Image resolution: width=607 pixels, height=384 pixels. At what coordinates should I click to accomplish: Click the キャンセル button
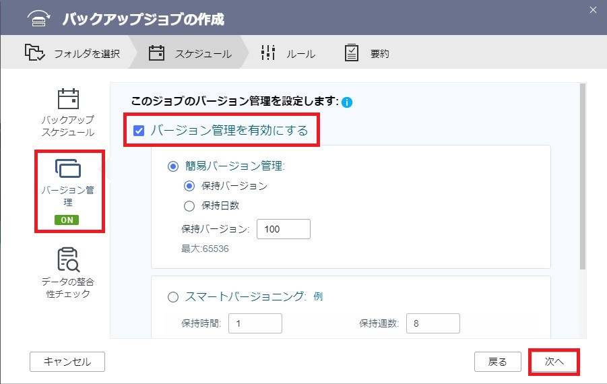(67, 362)
